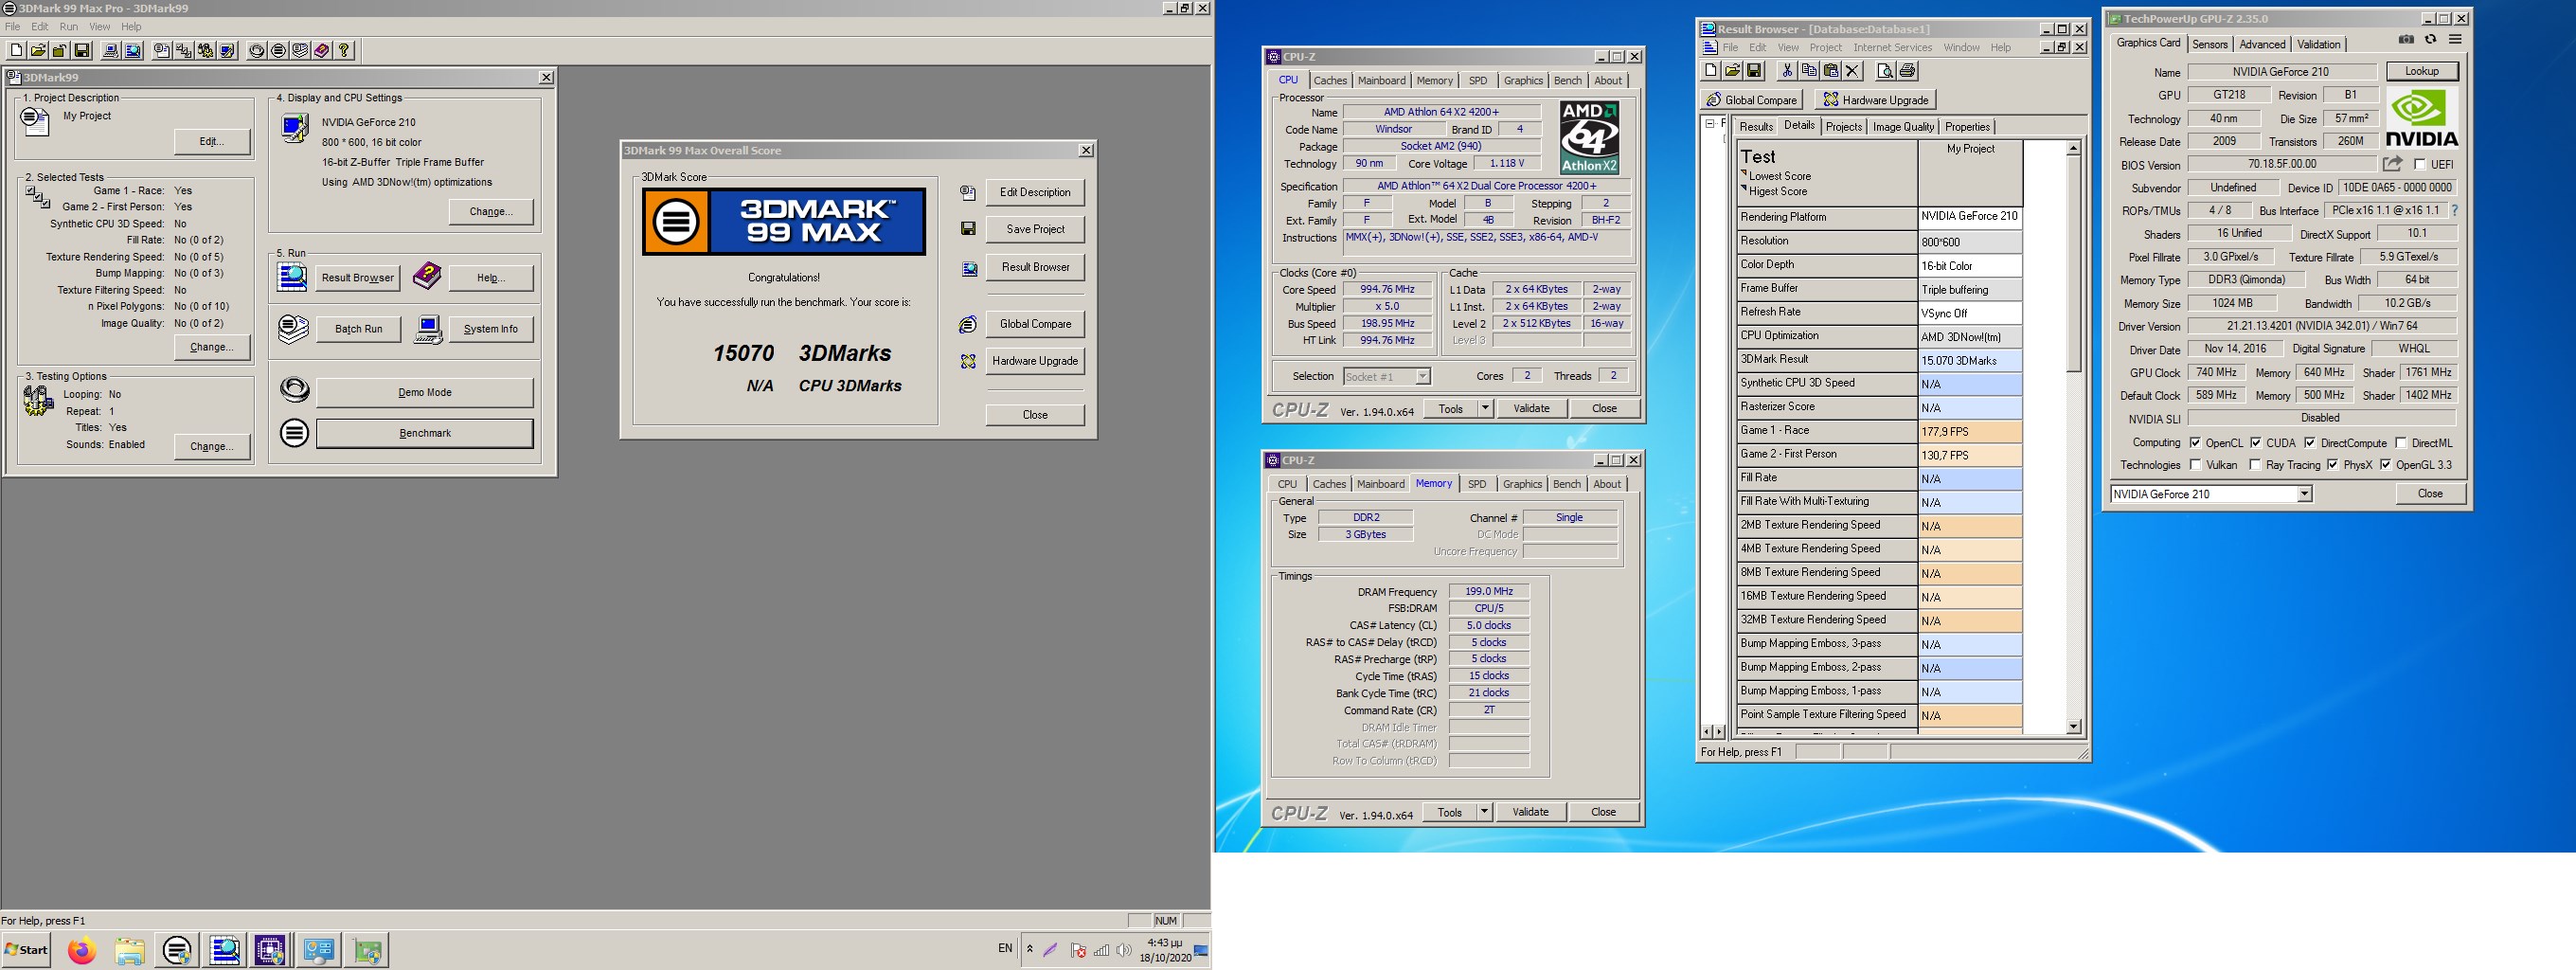Click volume speaker icon in system tray
2576x970 pixels.
tap(1124, 950)
